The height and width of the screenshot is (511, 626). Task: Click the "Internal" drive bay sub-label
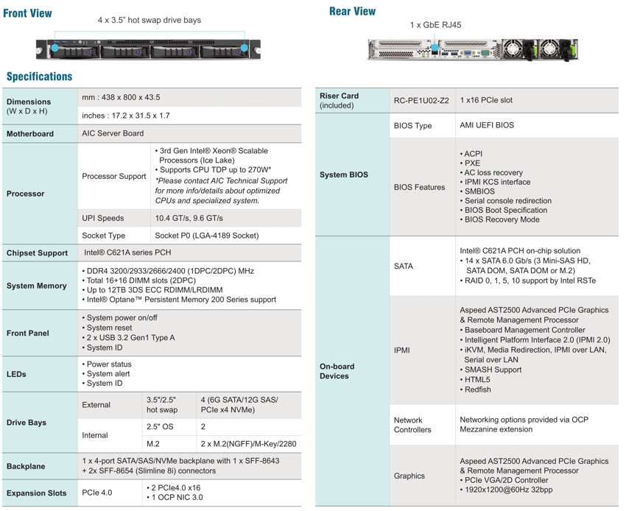click(x=94, y=435)
